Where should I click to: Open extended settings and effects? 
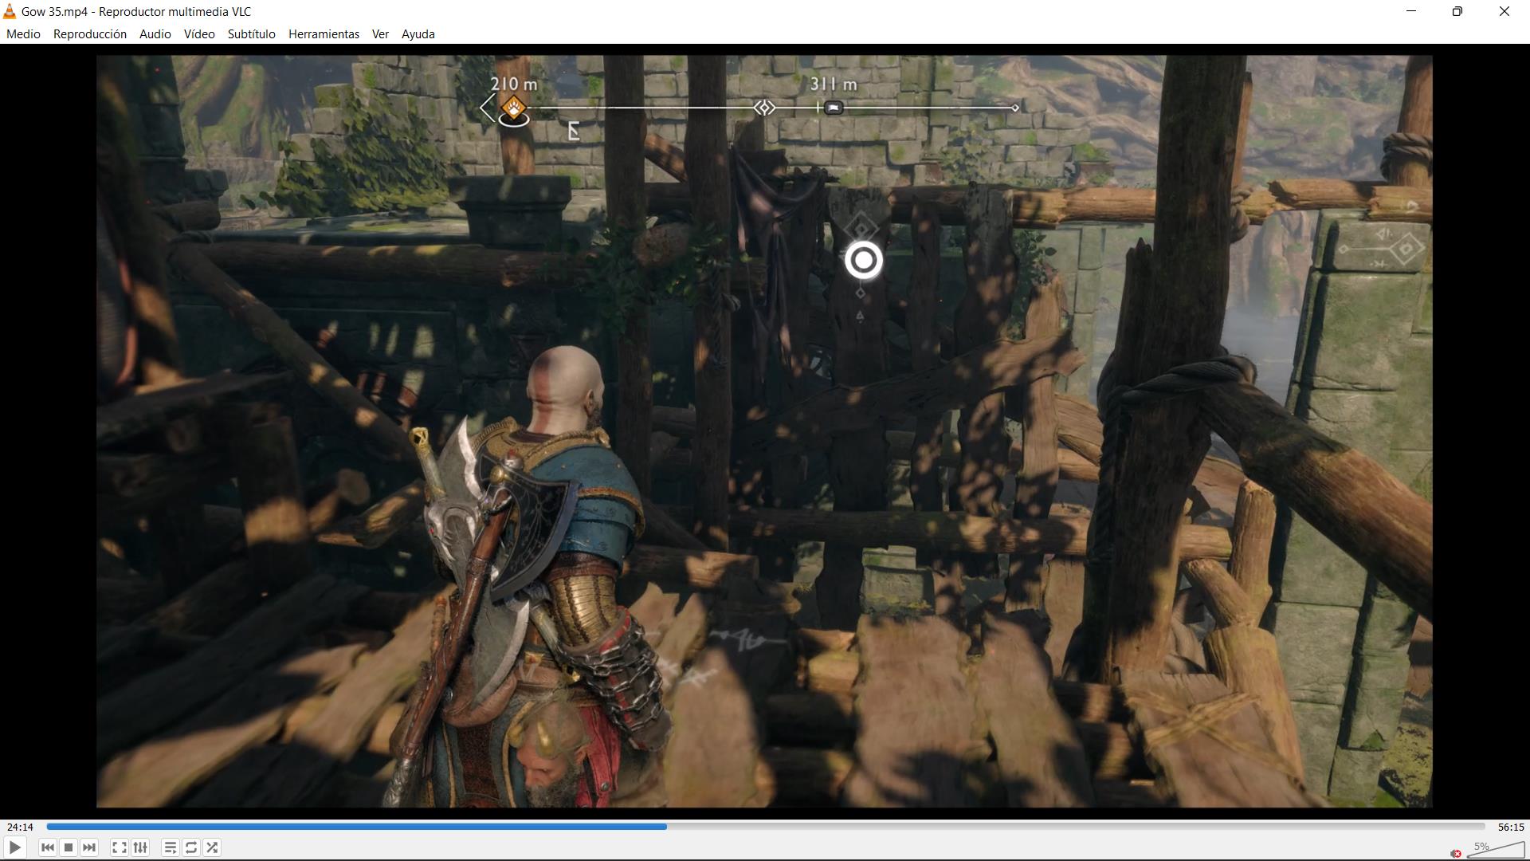(x=140, y=847)
